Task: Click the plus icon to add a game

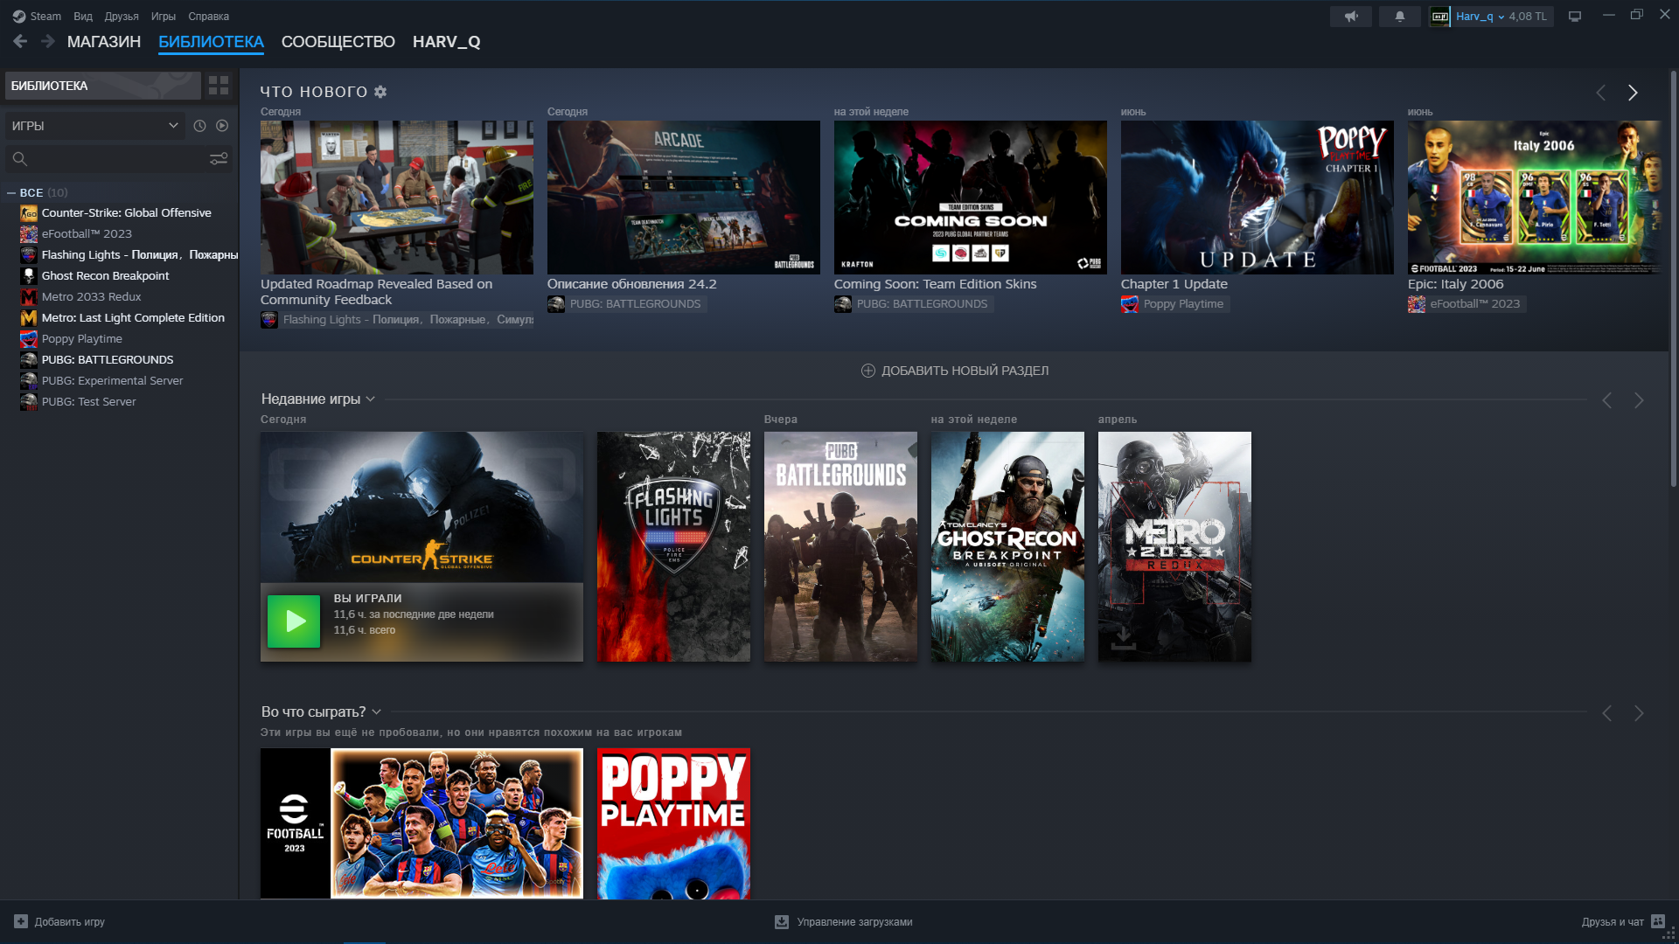Action: tap(21, 921)
